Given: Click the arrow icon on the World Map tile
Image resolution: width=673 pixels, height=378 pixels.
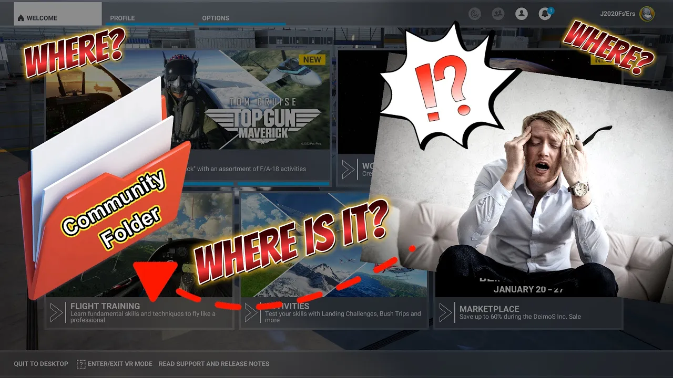Looking at the screenshot, I should coord(348,170).
